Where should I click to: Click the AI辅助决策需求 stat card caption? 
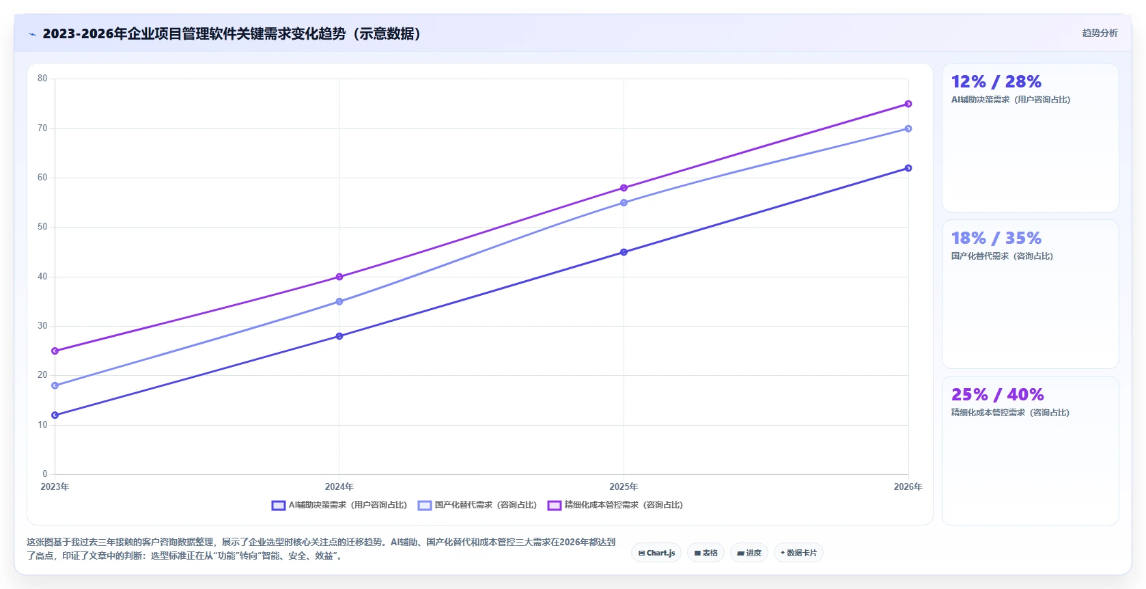(1011, 100)
